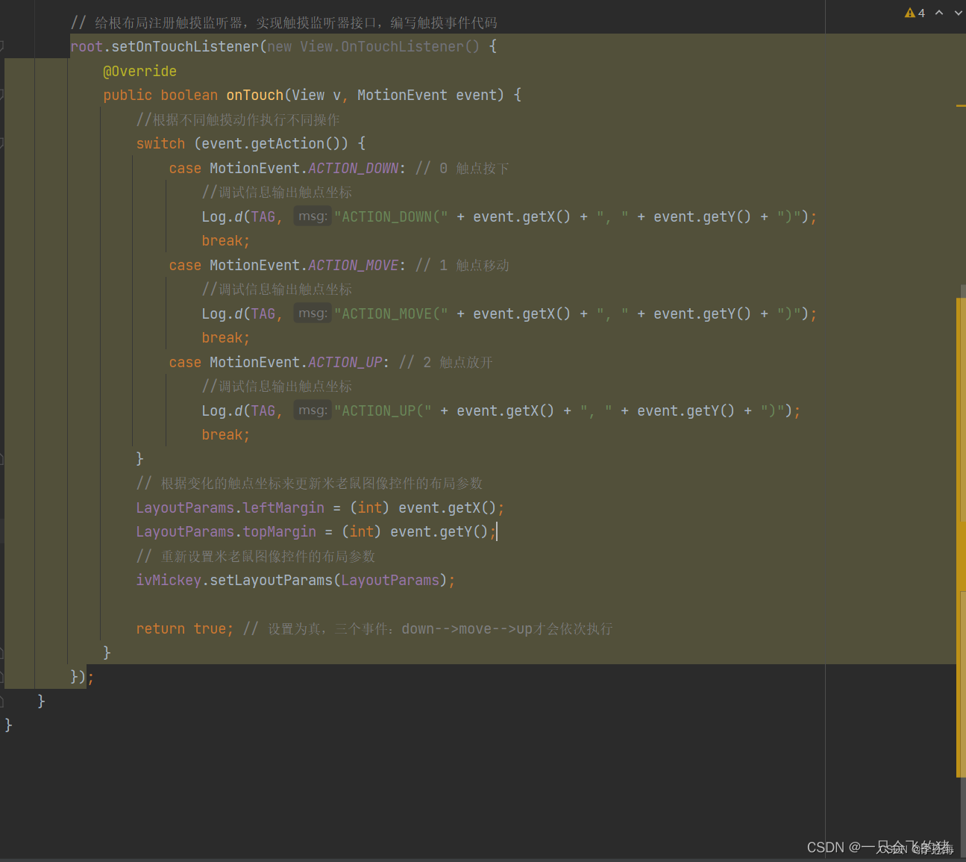Click event.getAction() in the switch
This screenshot has width=966, height=862.
(x=272, y=144)
